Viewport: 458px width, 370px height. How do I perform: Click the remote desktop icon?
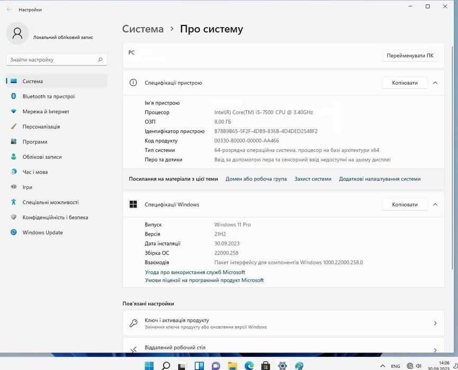[x=133, y=349]
